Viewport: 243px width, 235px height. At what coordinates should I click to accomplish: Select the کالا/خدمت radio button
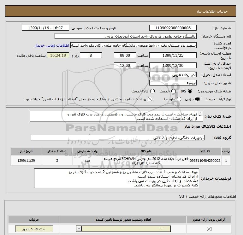(152, 91)
